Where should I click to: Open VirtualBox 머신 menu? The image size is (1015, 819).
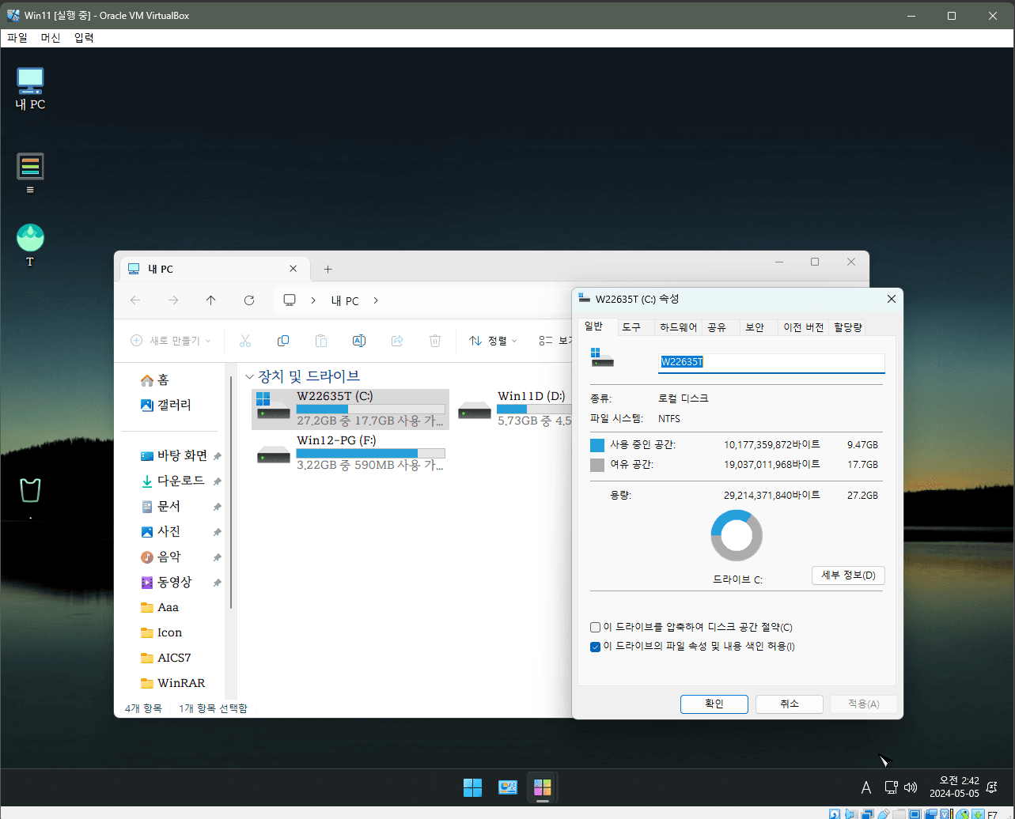click(51, 38)
